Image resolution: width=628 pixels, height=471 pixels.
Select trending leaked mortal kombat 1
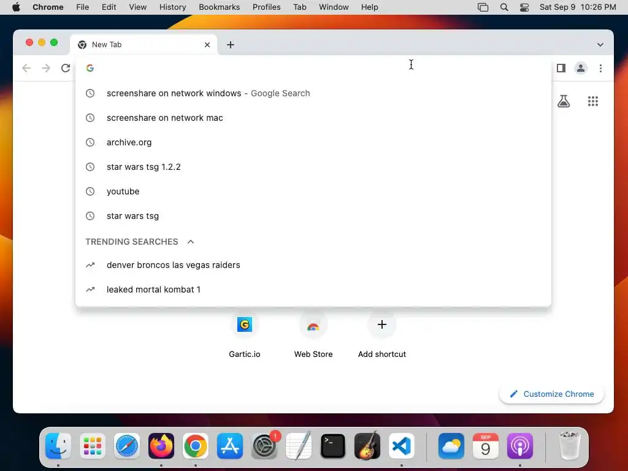click(313, 289)
